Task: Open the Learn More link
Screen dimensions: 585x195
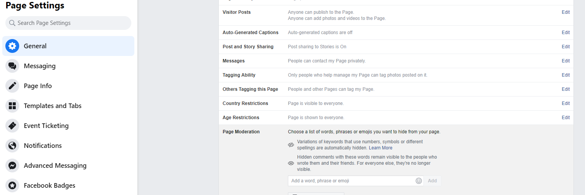Action: pyautogui.click(x=380, y=148)
